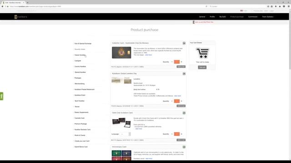The height and width of the screenshot is (163, 291).
Task: Select the Premium Package category
Action: pos(80,124)
